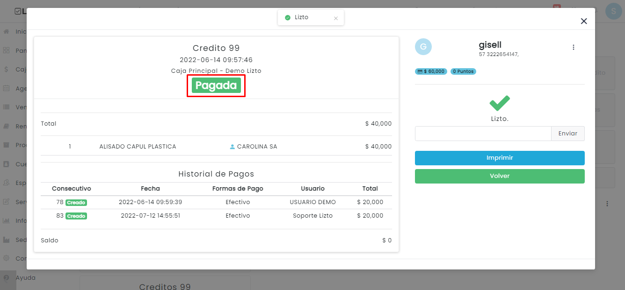The width and height of the screenshot is (625, 290).
Task: Dismiss the Lizto notification toast
Action: 336,18
